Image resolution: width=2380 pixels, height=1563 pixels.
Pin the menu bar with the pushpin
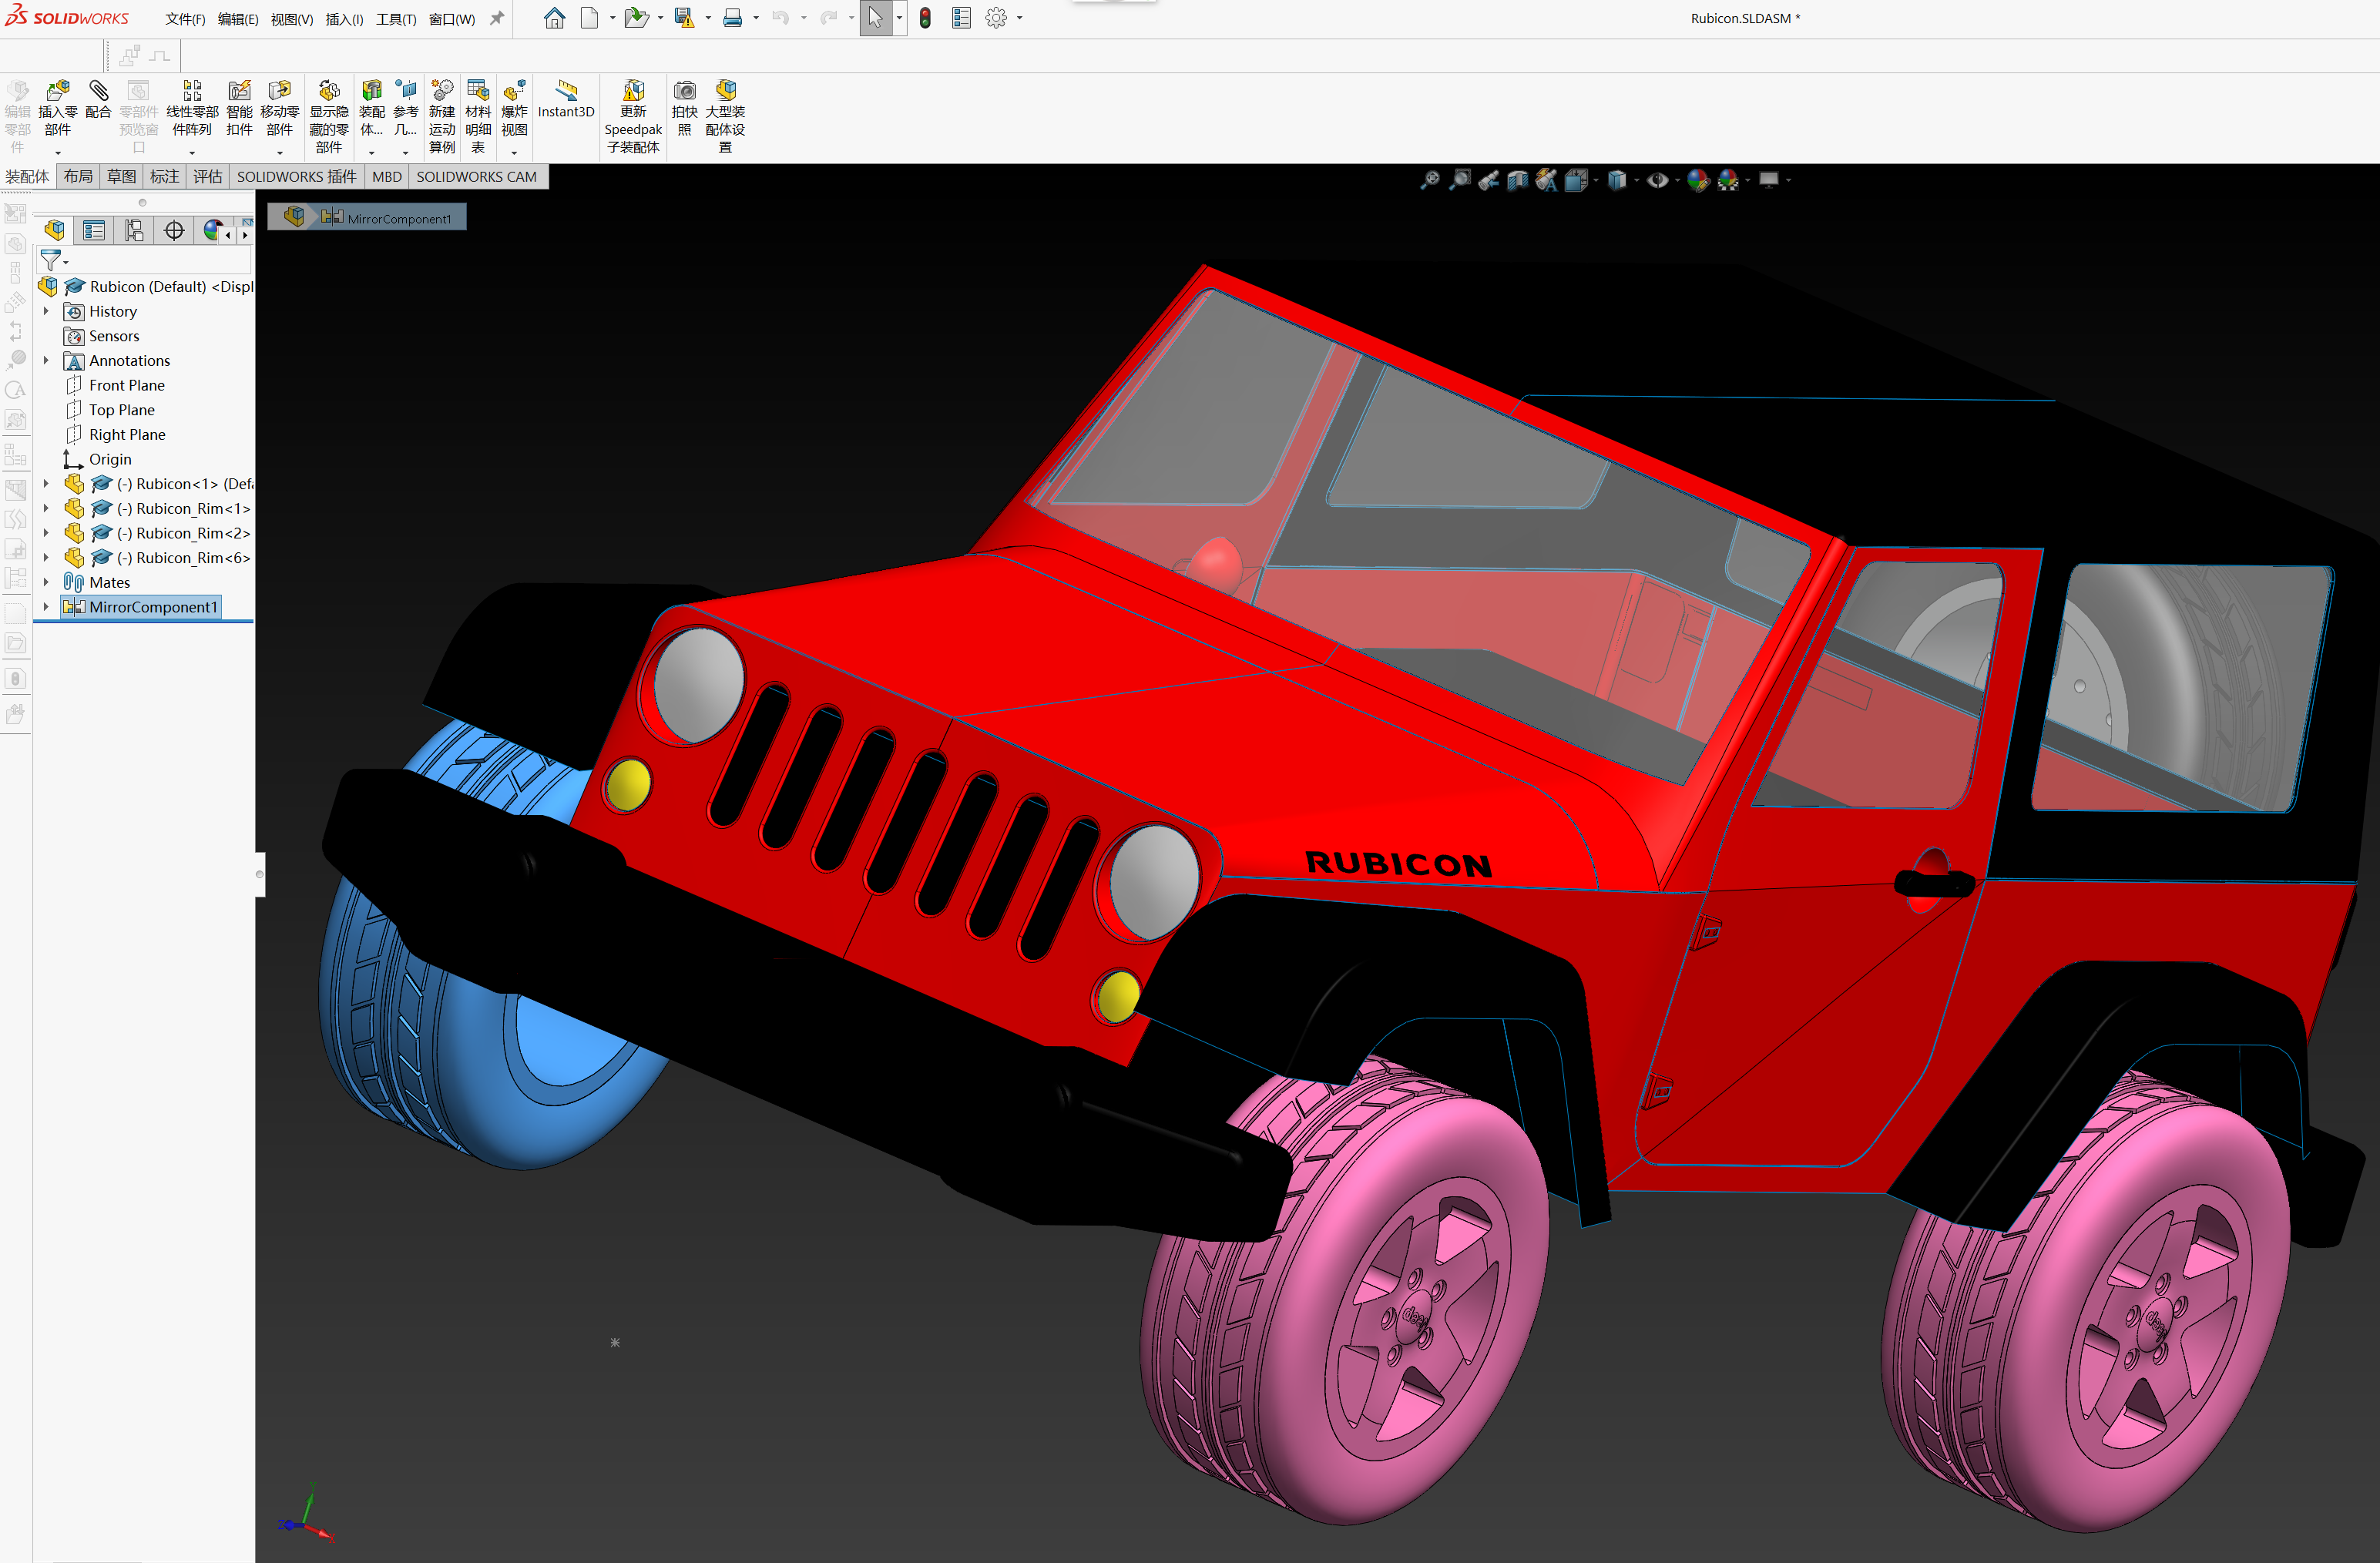click(x=497, y=18)
